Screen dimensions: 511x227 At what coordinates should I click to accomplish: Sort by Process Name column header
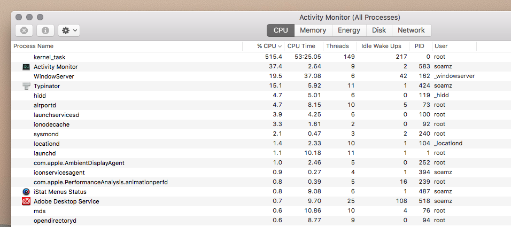(127, 46)
